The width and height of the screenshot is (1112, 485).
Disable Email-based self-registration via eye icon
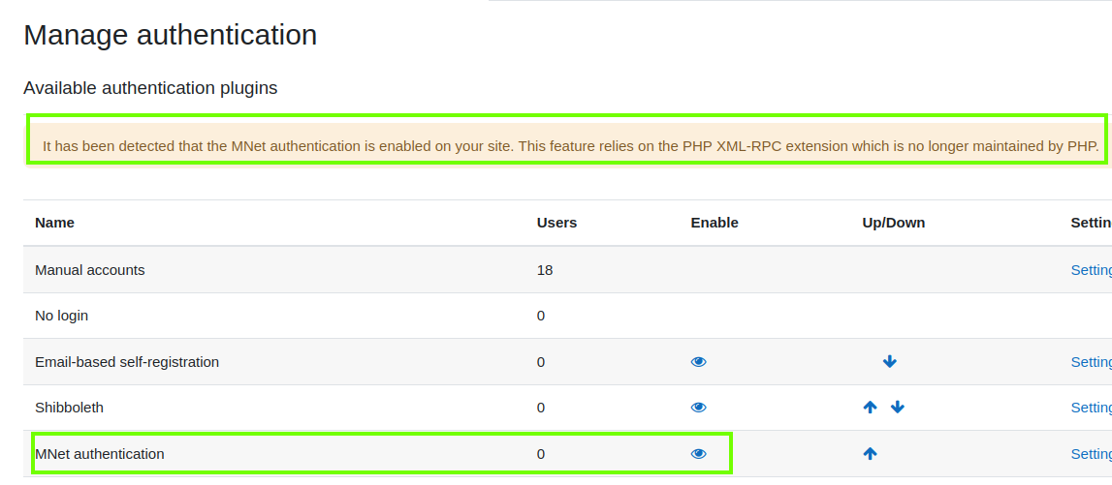coord(699,362)
